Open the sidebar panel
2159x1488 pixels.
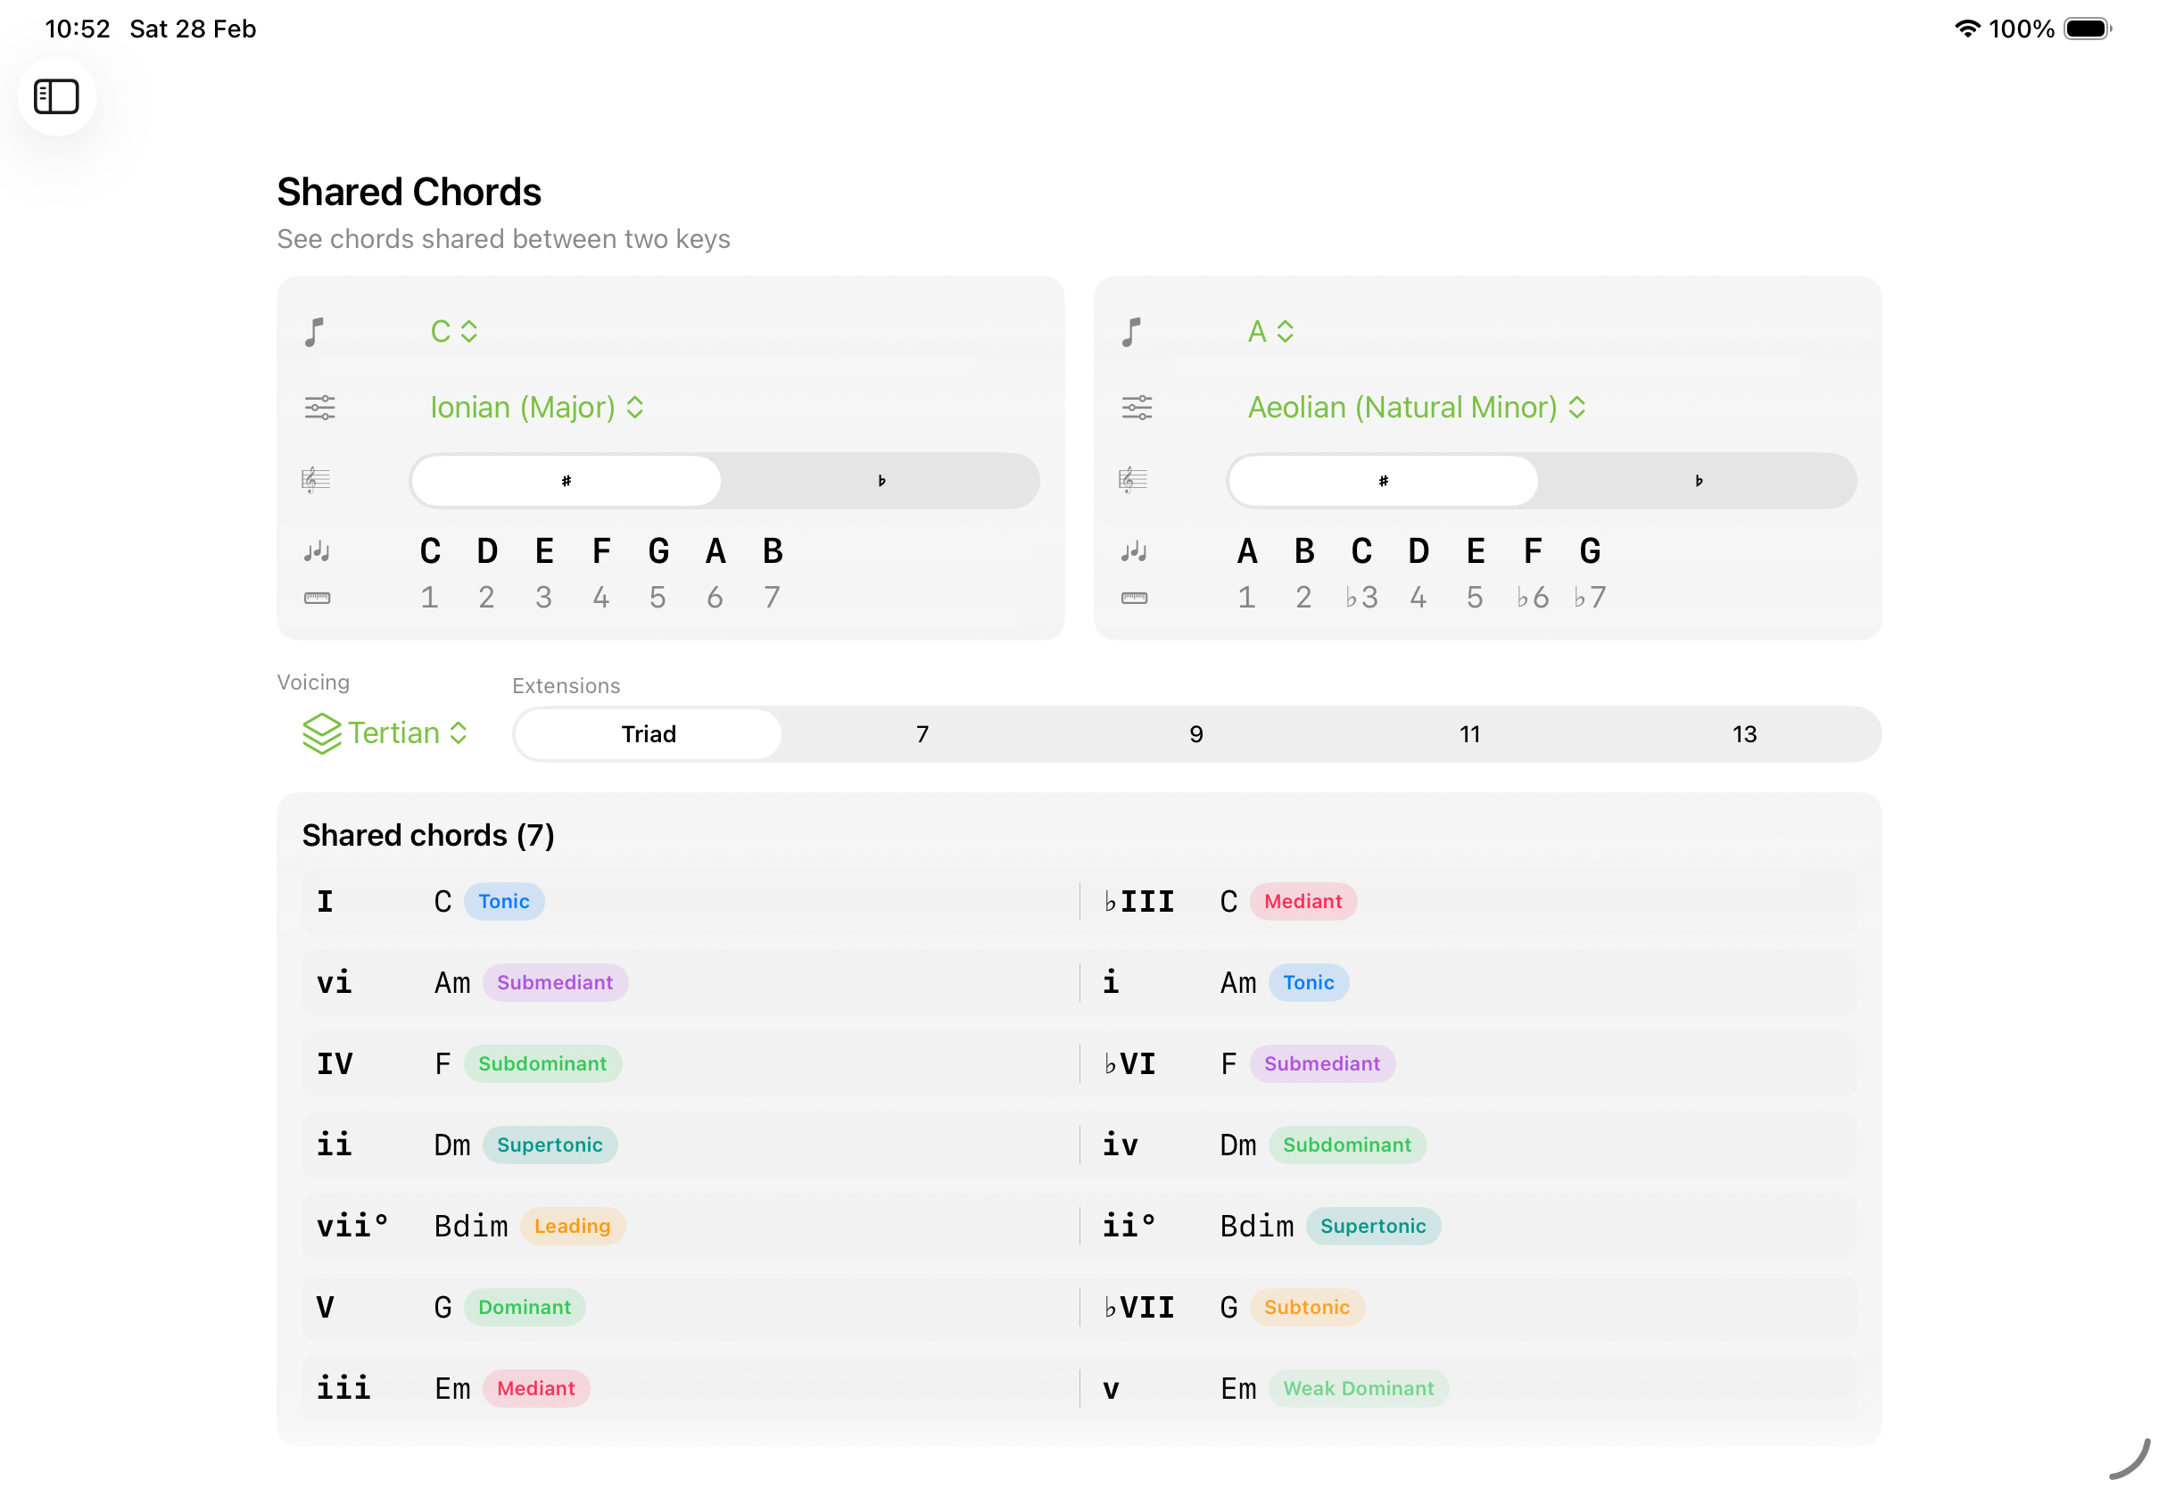point(56,96)
